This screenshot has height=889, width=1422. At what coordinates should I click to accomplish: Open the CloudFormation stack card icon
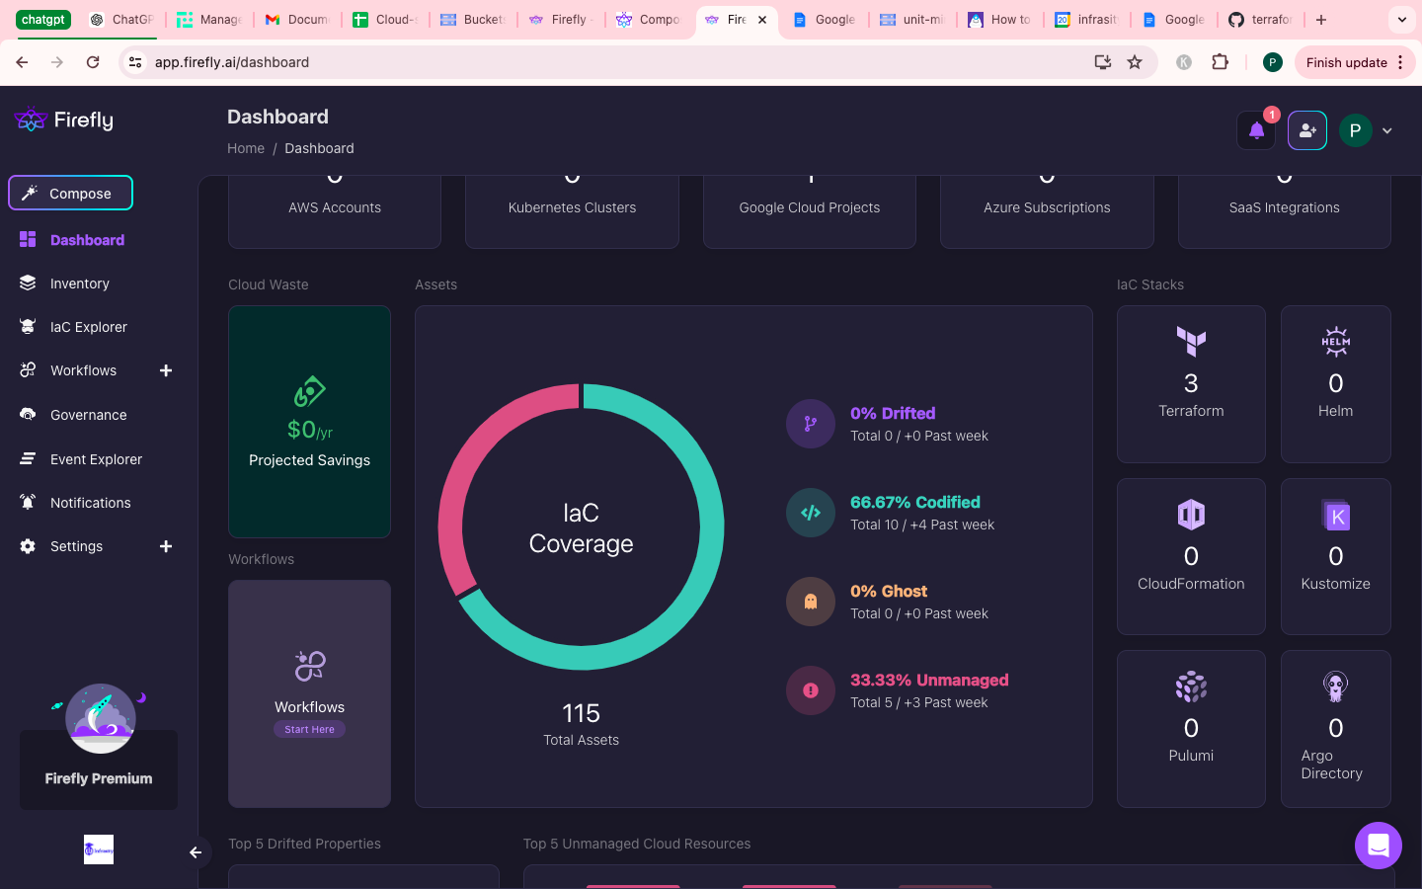(x=1191, y=514)
